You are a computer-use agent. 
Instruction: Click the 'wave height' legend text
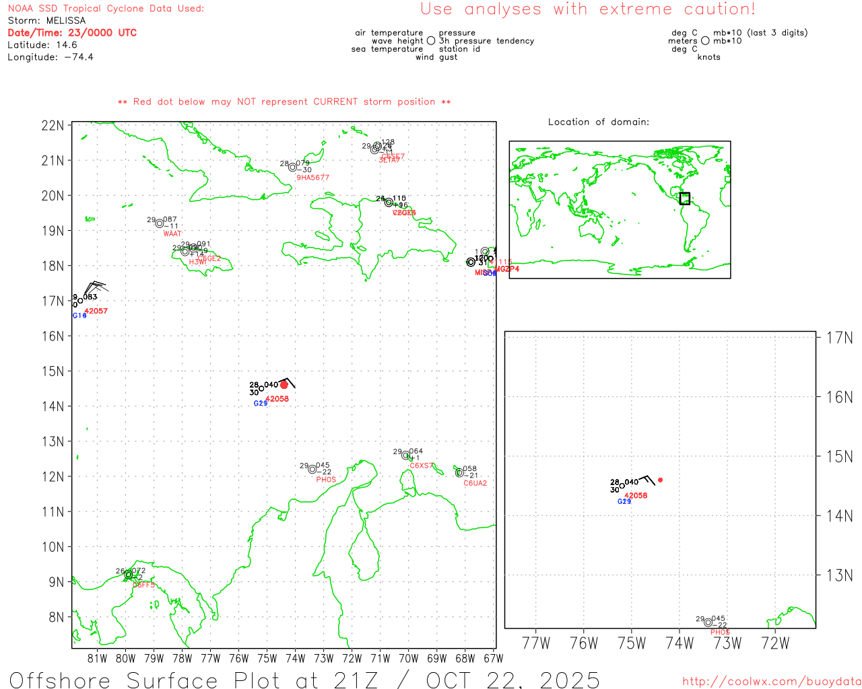pos(397,41)
